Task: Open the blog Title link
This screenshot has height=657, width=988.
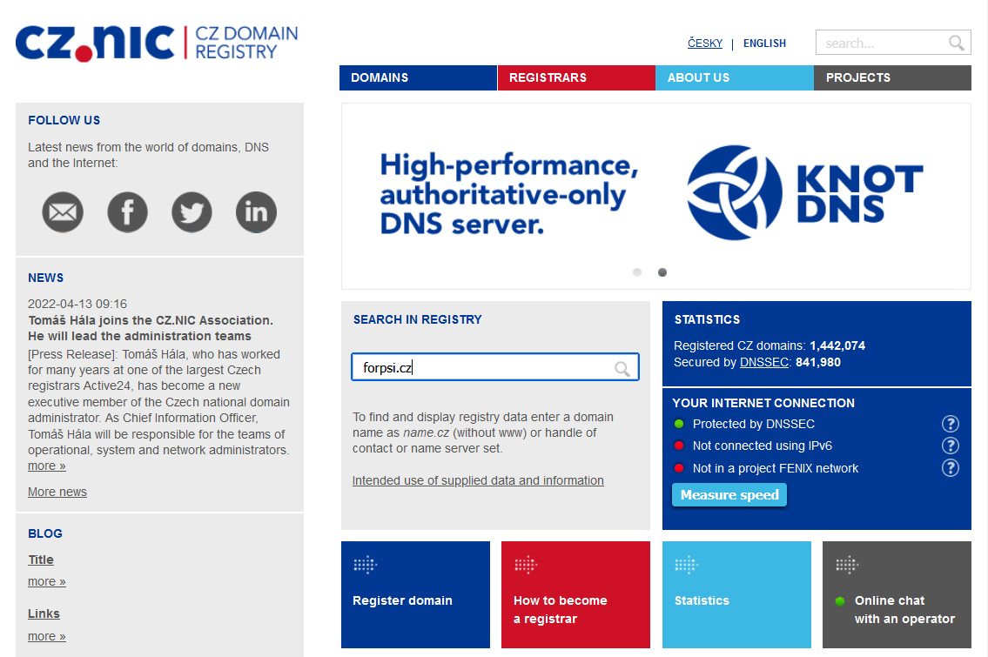Action: click(41, 560)
